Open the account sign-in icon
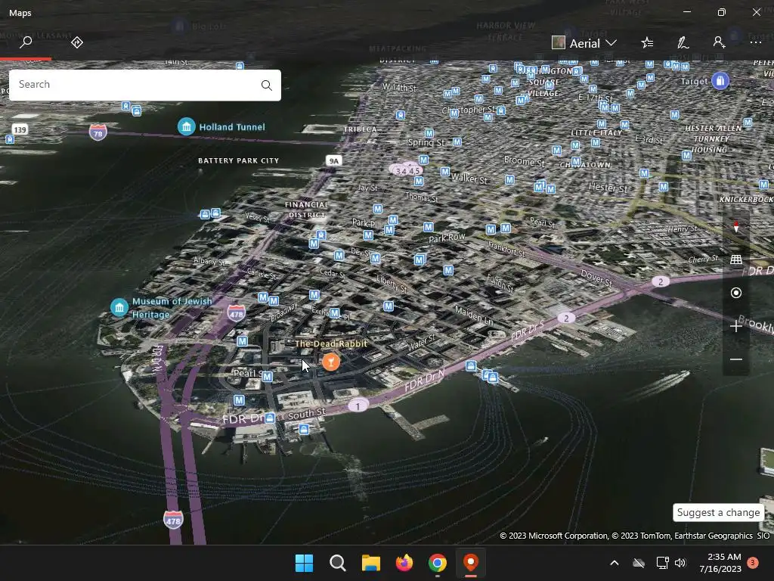Viewport: 774px width, 581px height. tap(720, 43)
